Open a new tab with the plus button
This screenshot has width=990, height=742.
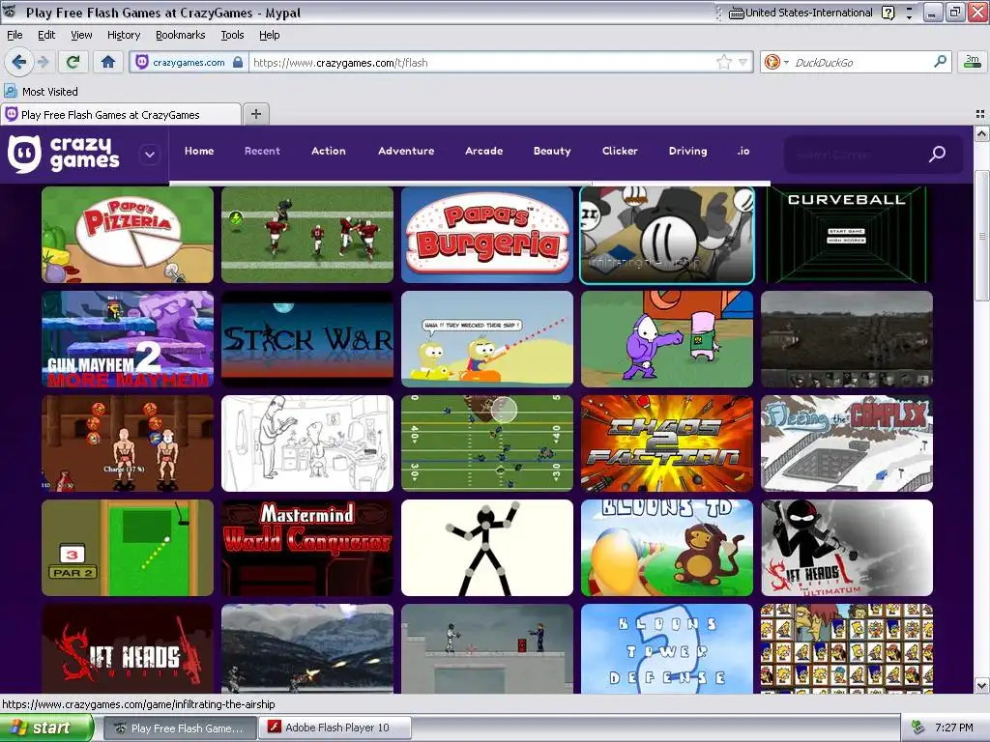(255, 114)
